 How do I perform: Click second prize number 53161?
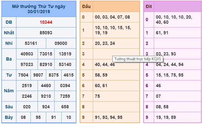[31, 43]
